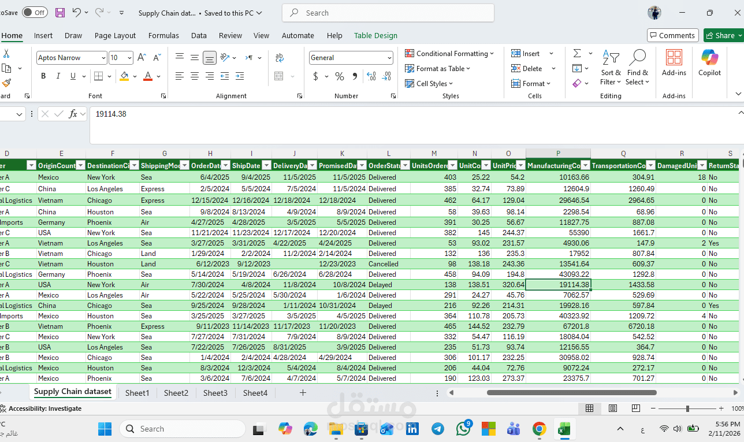Click the Percent Style icon
This screenshot has width=744, height=442.
(340, 76)
